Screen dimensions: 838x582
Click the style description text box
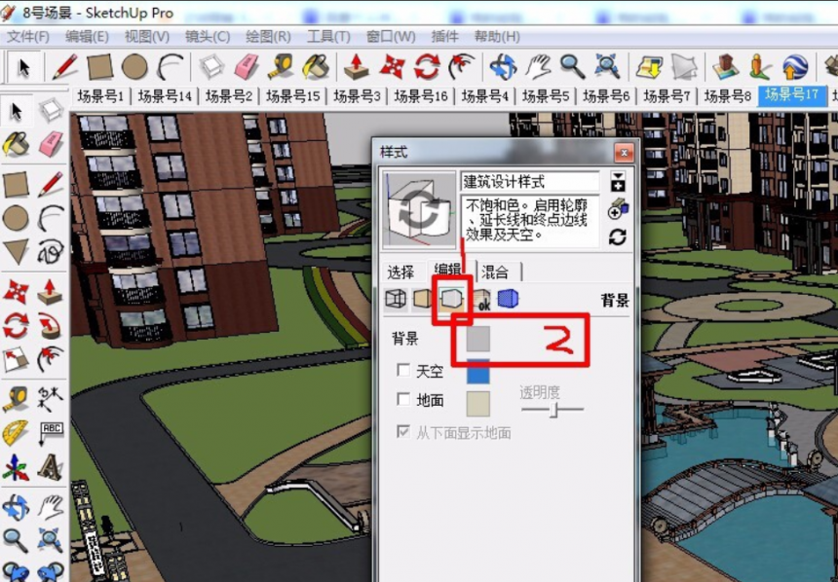point(530,221)
